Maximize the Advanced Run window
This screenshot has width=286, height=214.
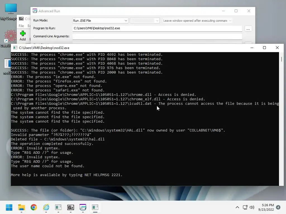236,11
